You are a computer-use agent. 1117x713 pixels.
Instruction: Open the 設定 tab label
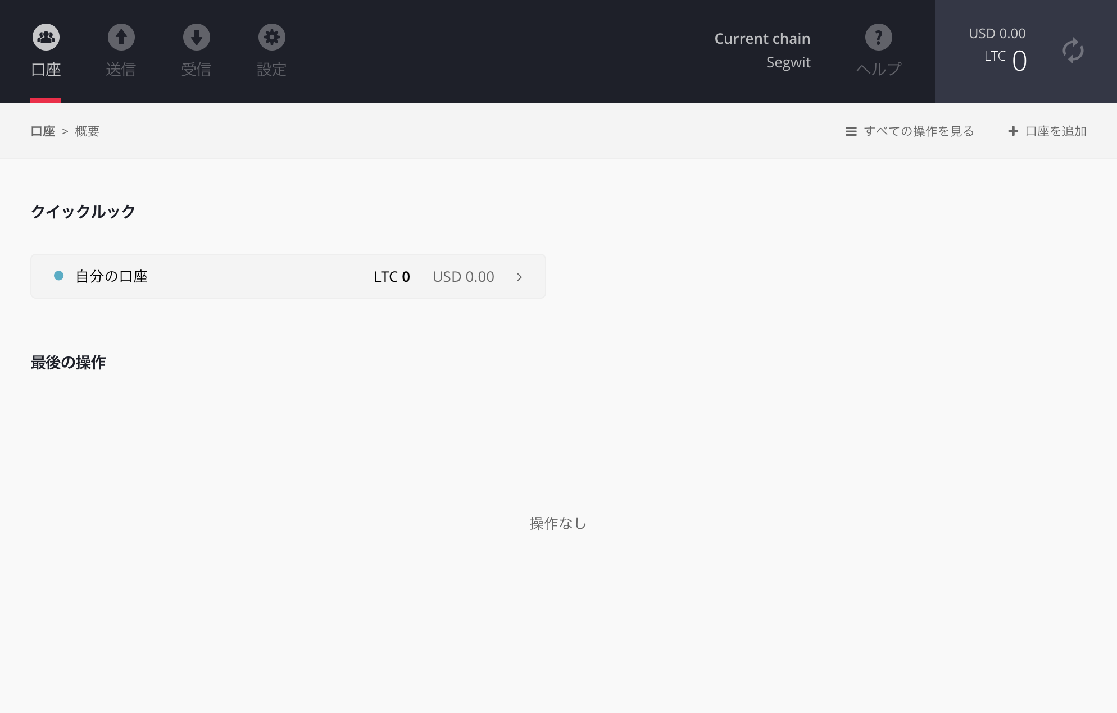tap(271, 70)
